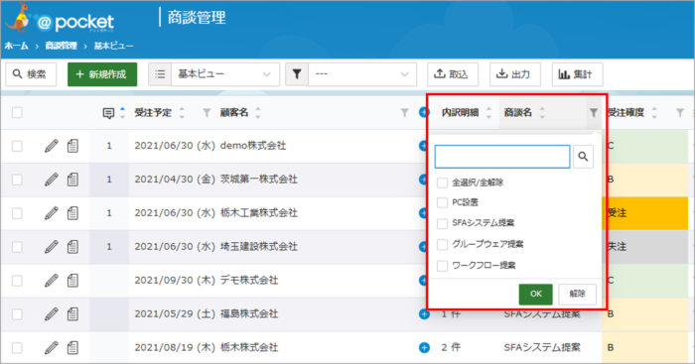Click the 出力 export button
The image size is (695, 364).
(514, 74)
